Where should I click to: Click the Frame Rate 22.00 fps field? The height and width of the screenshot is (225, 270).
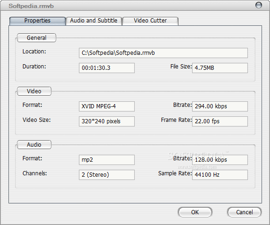(220, 121)
